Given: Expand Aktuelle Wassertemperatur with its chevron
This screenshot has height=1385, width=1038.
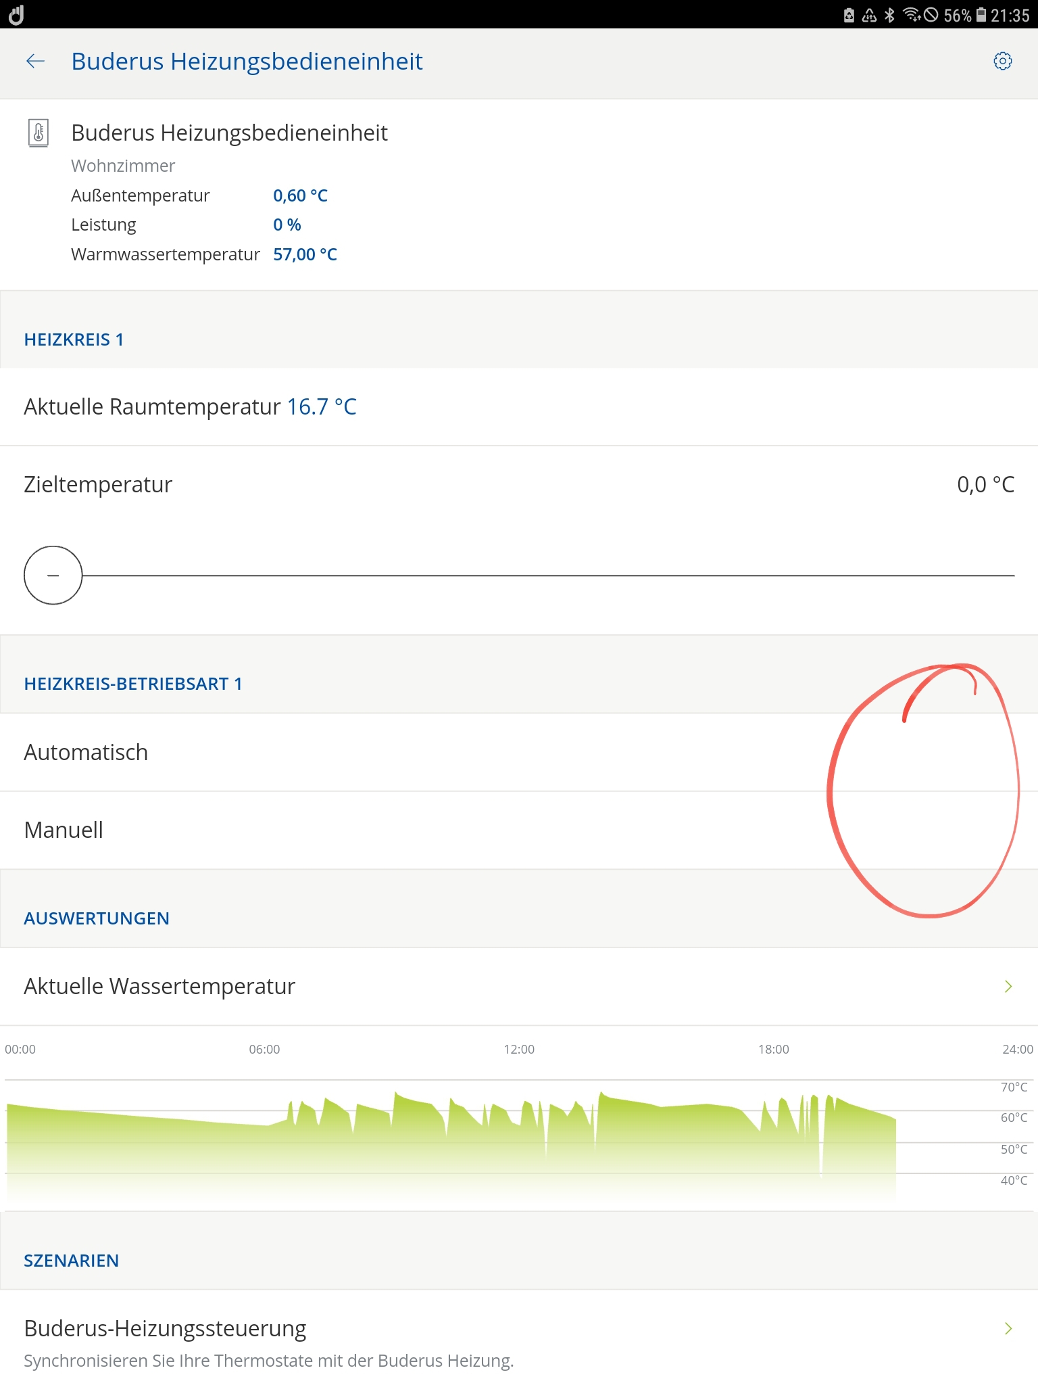Looking at the screenshot, I should coord(1008,987).
